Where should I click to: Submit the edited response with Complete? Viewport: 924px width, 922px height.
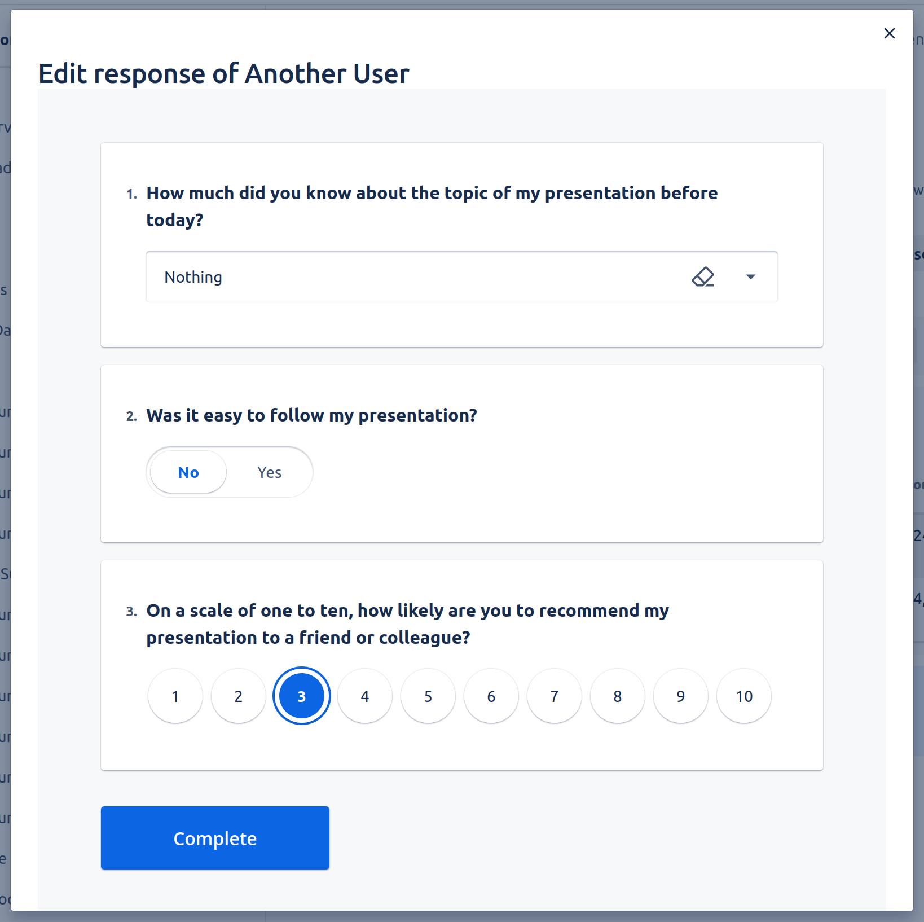coord(214,838)
